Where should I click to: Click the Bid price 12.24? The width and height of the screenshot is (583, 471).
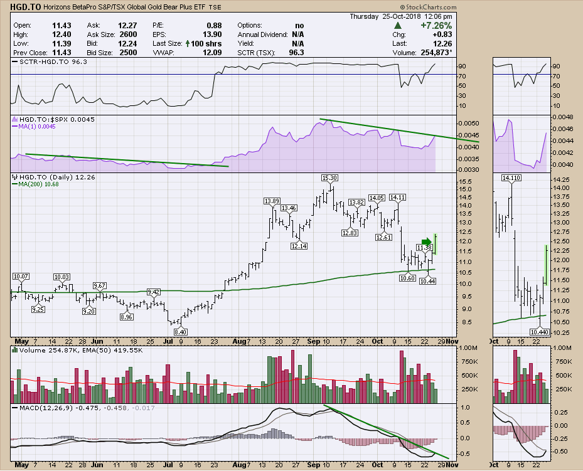tap(127, 43)
